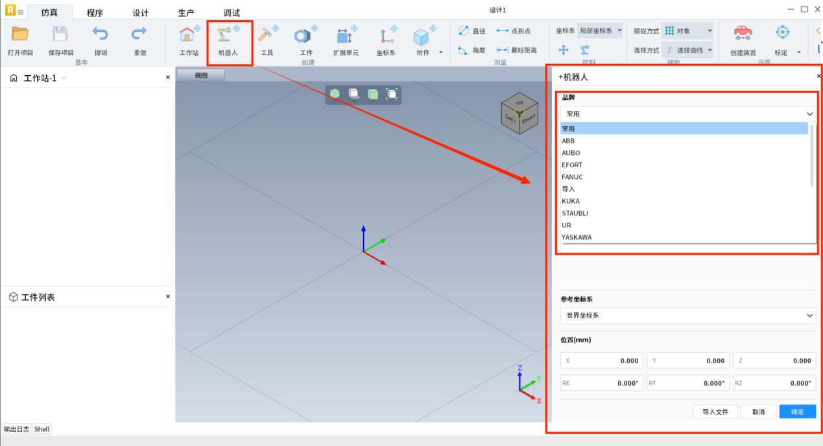Switch to the 程序 ribbon tab
This screenshot has width=823, height=446.
pyautogui.click(x=95, y=13)
